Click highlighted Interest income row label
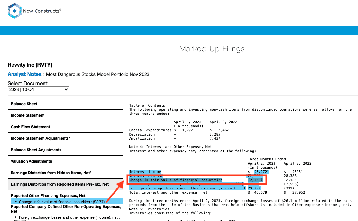Screen dimensions: 358x221 (x=145, y=172)
